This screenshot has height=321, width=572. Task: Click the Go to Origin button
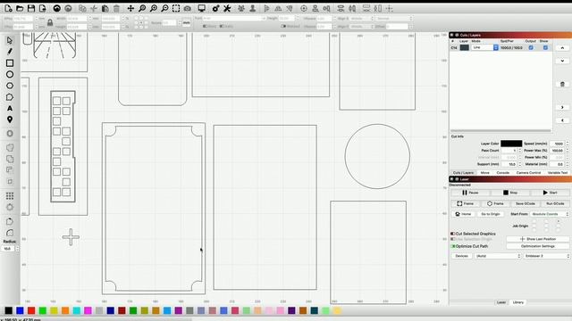click(x=491, y=214)
